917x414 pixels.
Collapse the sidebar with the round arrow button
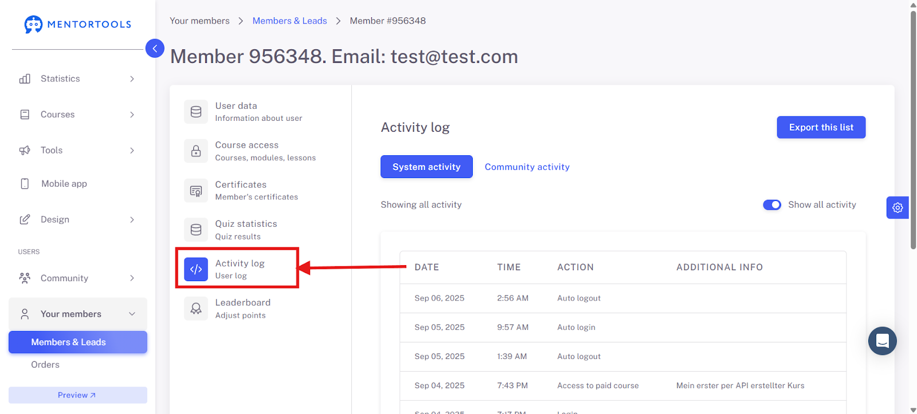(155, 48)
